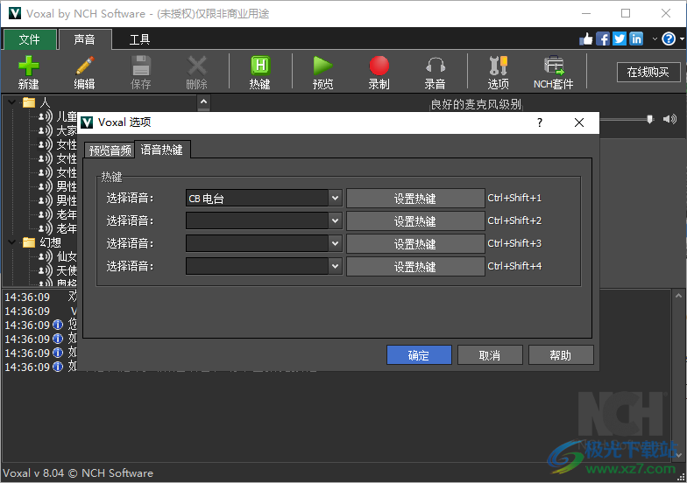Switch to the 声音 (Voice) tab
The image size is (687, 483).
[x=84, y=39]
